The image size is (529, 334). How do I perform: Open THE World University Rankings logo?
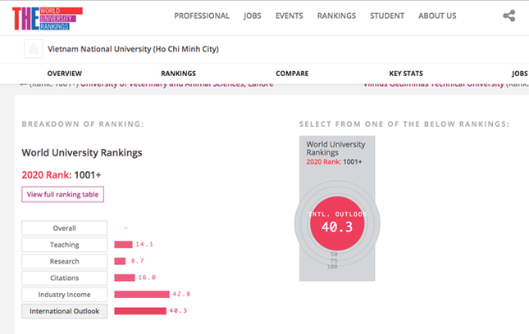click(x=48, y=19)
